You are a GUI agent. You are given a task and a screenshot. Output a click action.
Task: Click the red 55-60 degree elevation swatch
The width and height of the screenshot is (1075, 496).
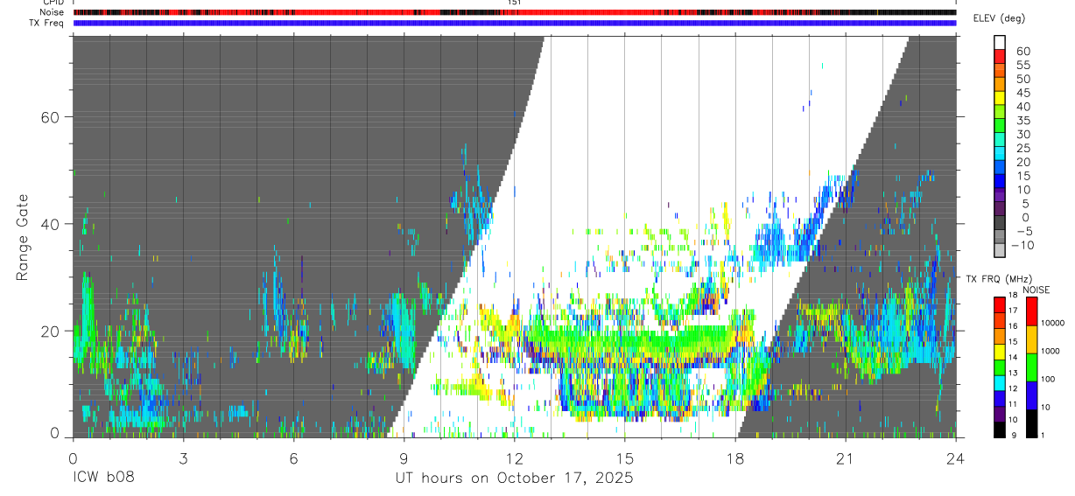pyautogui.click(x=1000, y=58)
